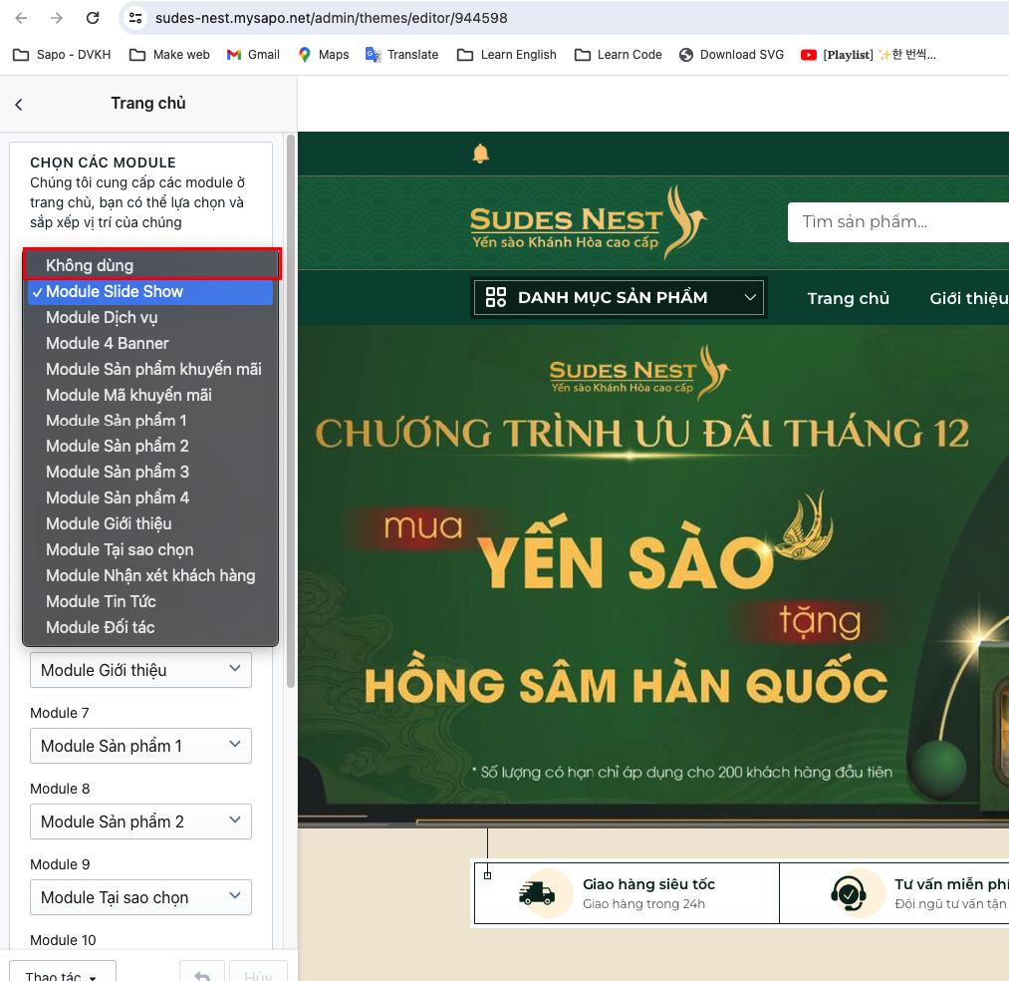Click Tìm sản phẩm search field
The image size is (1009, 981).
[898, 222]
